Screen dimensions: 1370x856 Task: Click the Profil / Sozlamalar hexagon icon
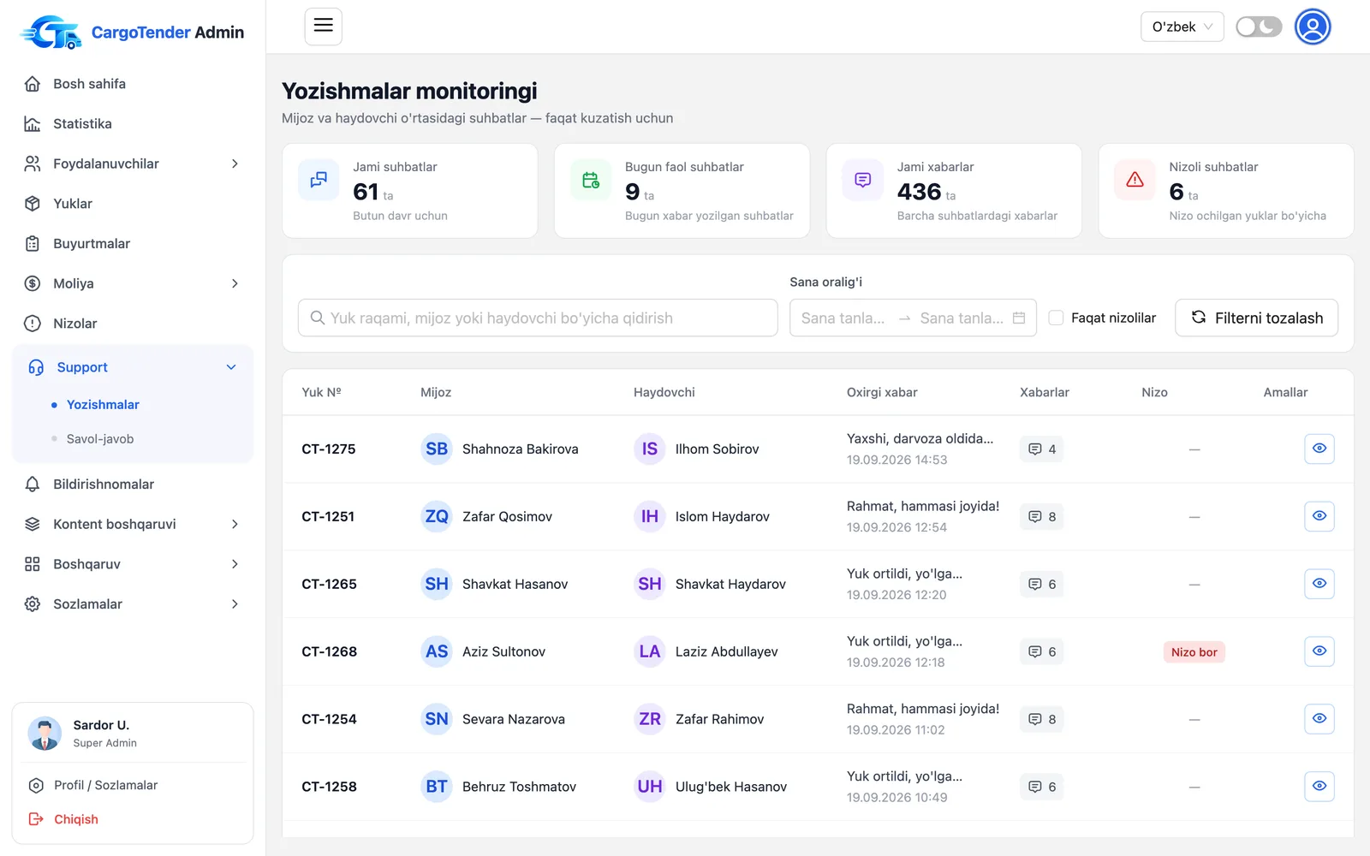click(x=36, y=785)
